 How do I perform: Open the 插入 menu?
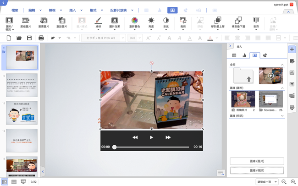(73, 10)
